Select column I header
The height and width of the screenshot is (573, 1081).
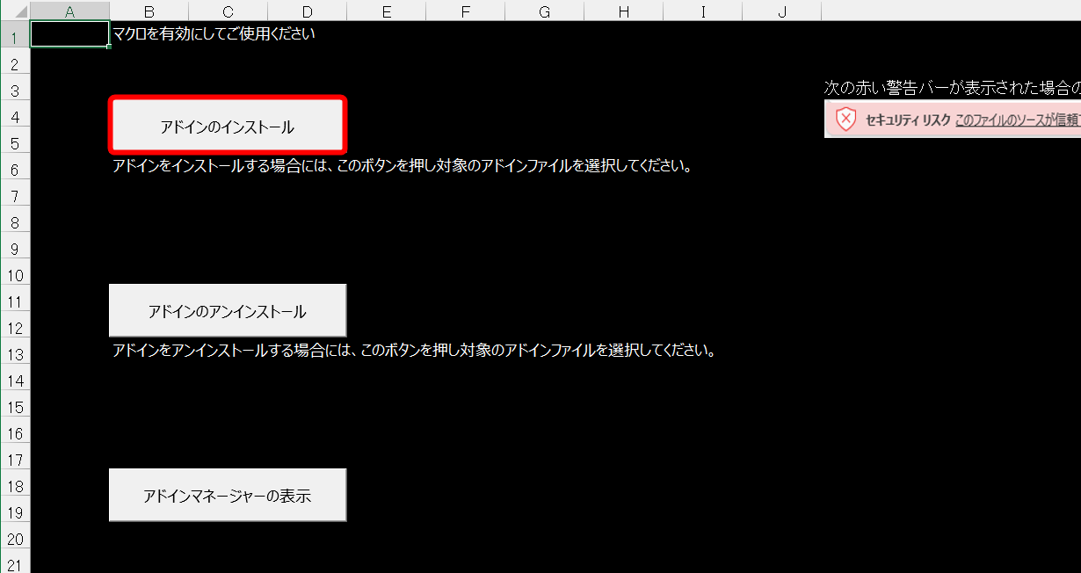tap(703, 11)
